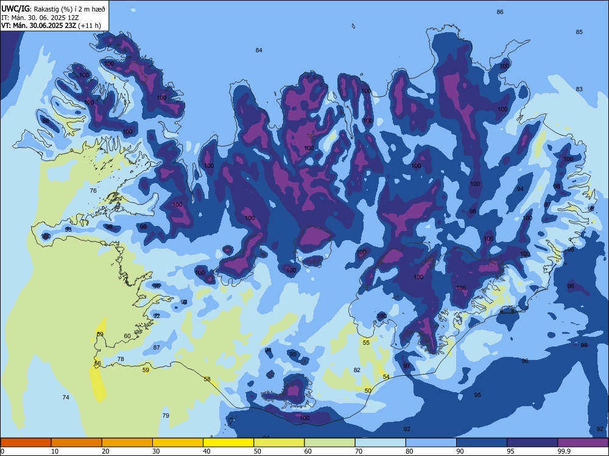Click the map value '76' in Breiðafjörður
609x456 pixels.
pyautogui.click(x=93, y=191)
